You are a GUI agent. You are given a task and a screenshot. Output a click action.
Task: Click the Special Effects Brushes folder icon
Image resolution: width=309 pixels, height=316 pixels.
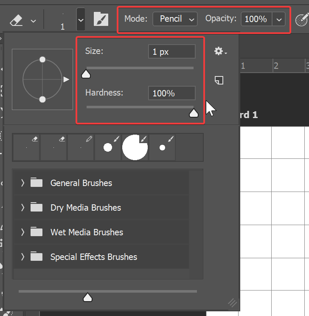[37, 256]
